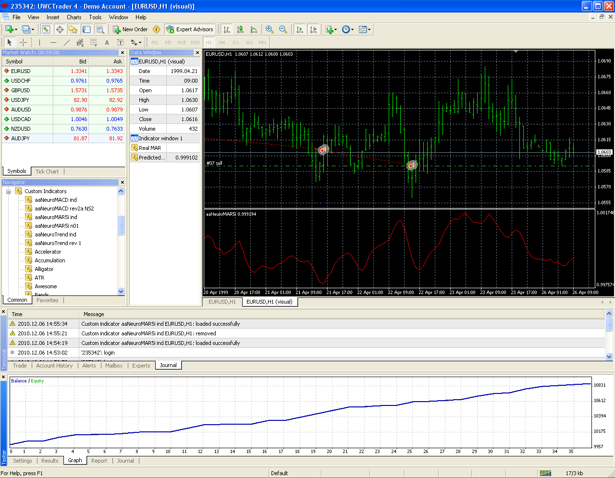Select the Text tool (A icon)
The image size is (615, 478).
pyautogui.click(x=107, y=42)
